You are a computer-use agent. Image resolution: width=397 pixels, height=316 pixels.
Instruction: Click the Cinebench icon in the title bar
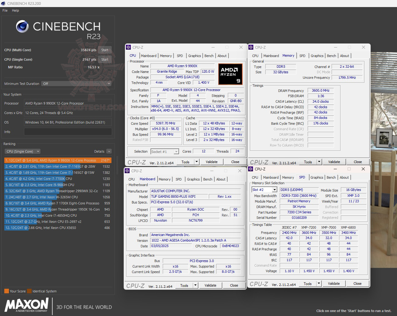point(3,3)
